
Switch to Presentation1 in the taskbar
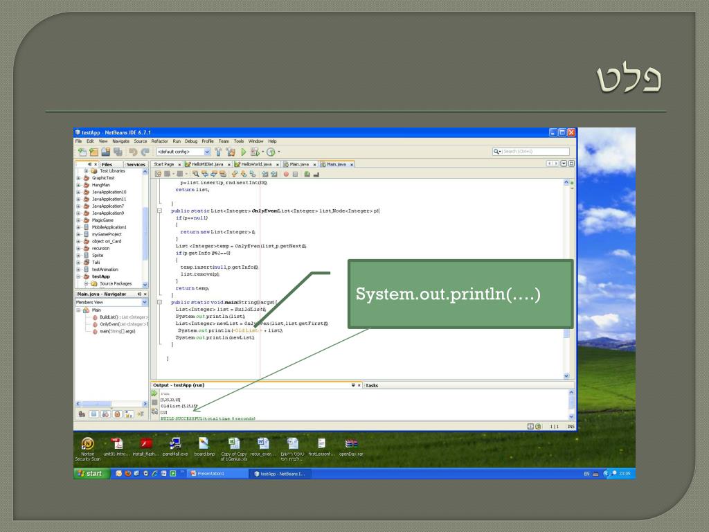point(217,474)
